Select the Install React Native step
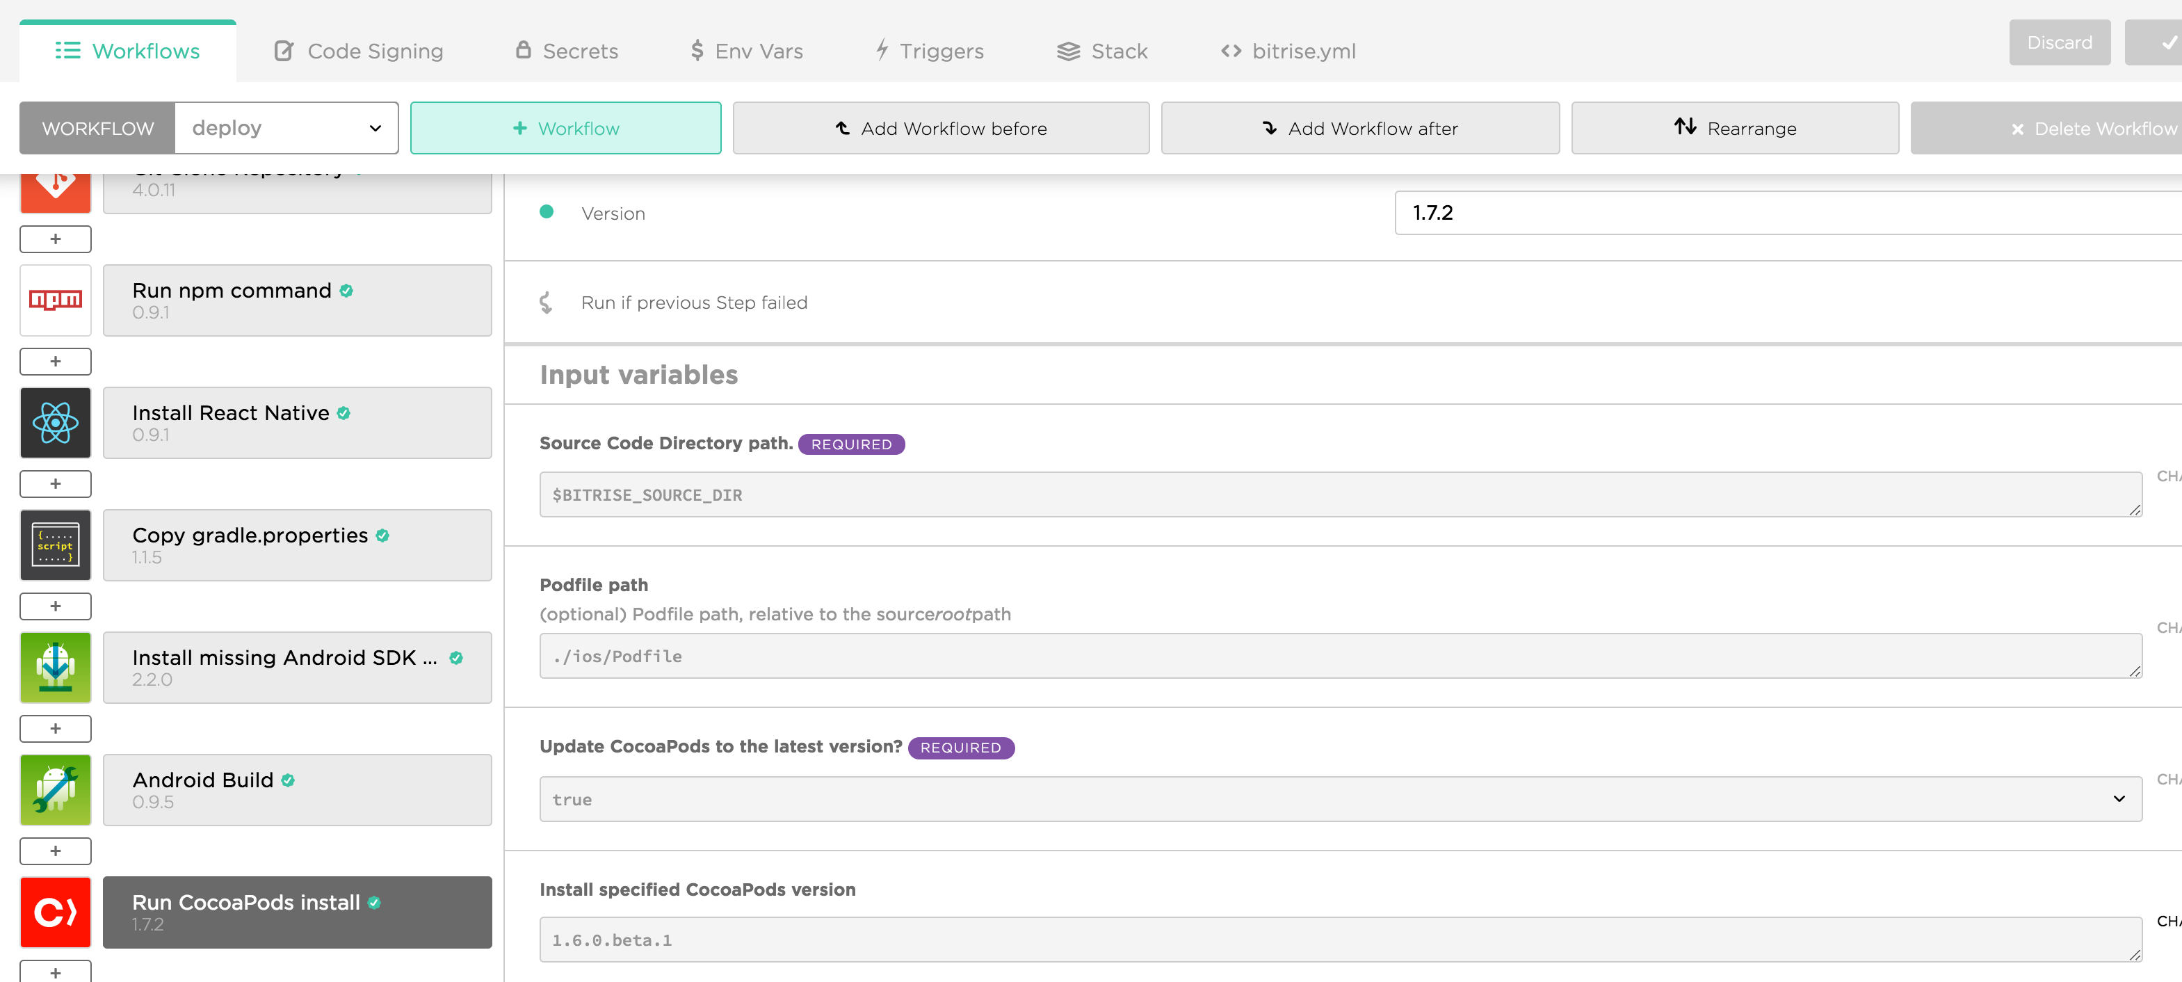 click(x=296, y=423)
